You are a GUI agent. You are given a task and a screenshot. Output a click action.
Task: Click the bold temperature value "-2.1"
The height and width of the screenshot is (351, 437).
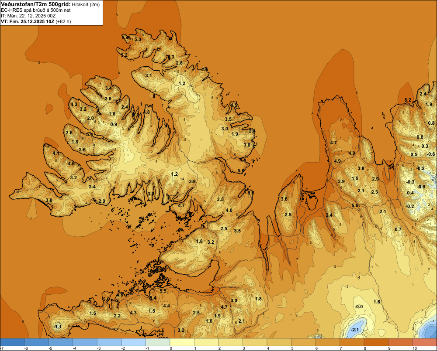click(355, 330)
